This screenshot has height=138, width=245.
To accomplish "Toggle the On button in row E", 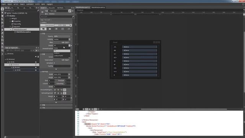I will (x=139, y=61).
